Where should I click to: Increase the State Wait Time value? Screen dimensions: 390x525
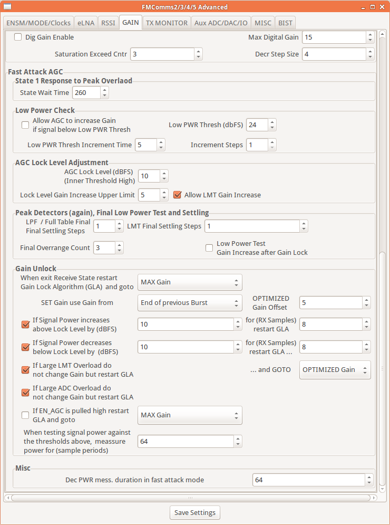click(x=105, y=90)
